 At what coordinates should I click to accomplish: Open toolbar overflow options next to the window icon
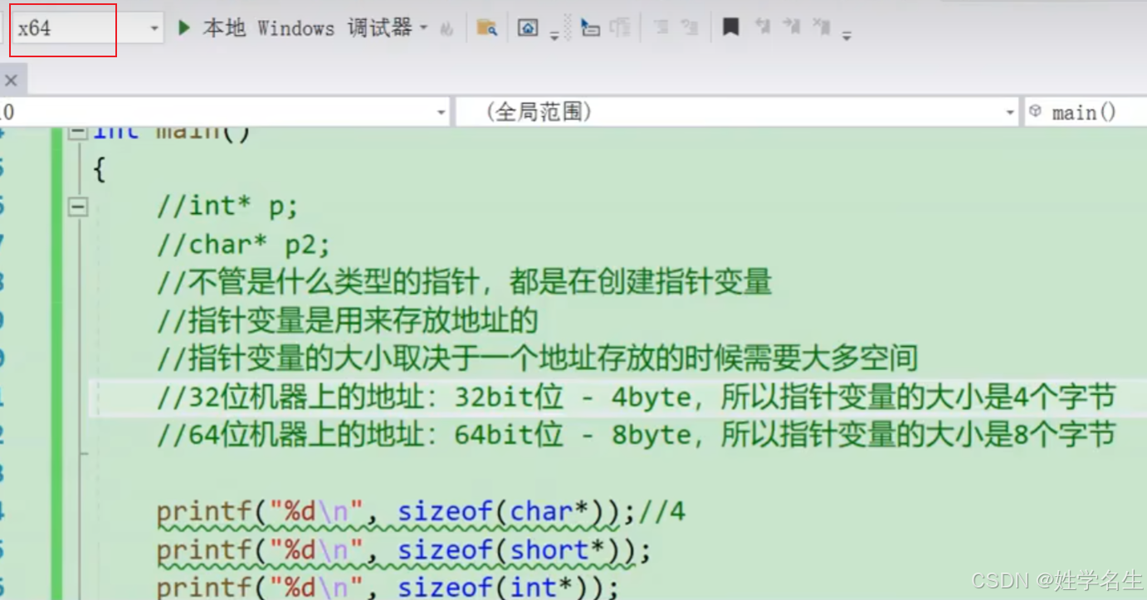tap(554, 35)
